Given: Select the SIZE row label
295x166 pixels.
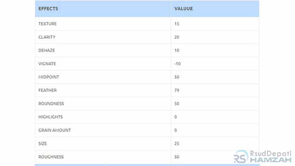Looking at the screenshot, I should click(43, 144).
